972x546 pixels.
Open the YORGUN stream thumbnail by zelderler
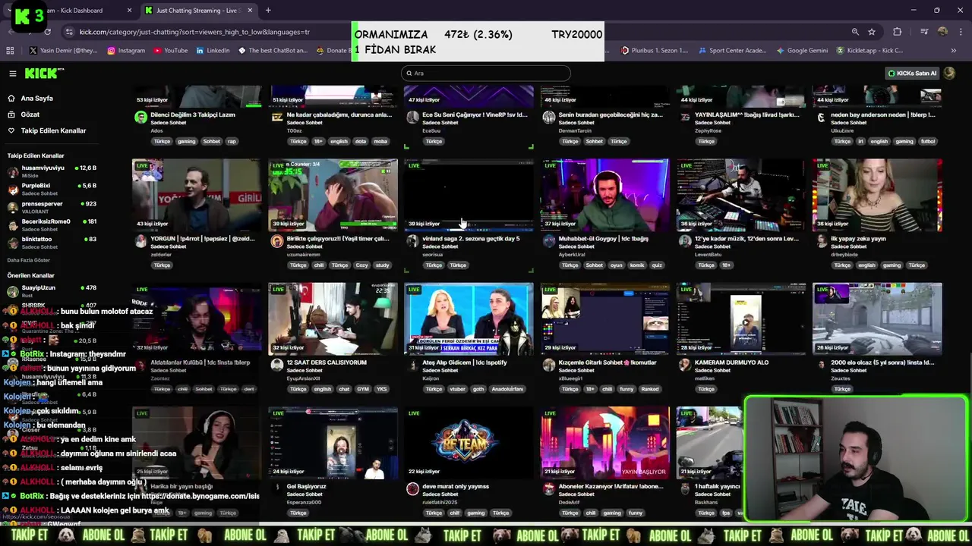197,195
